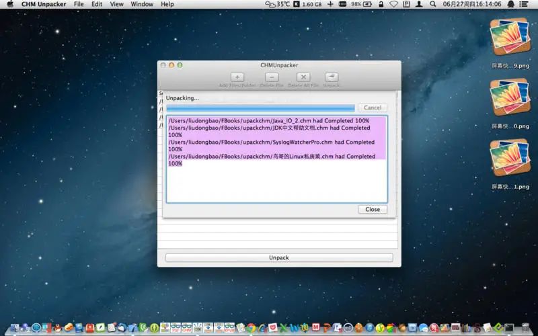Click the lock icon in menu bar
538x336 pixels.
[x=381, y=4]
